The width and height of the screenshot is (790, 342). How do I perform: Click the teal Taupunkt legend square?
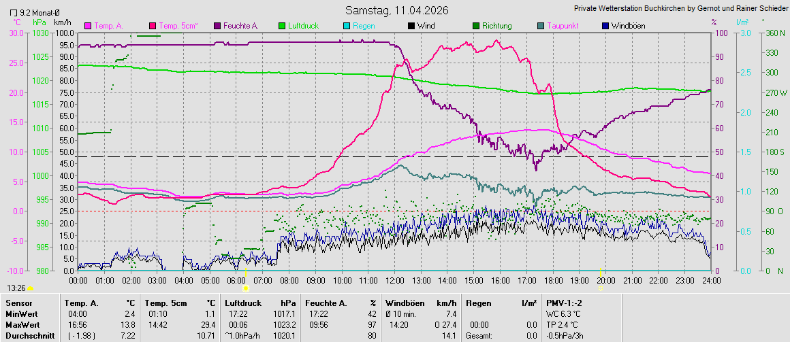coord(540,26)
